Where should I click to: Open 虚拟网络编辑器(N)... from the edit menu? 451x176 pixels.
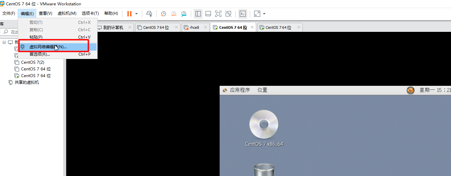tap(58, 47)
